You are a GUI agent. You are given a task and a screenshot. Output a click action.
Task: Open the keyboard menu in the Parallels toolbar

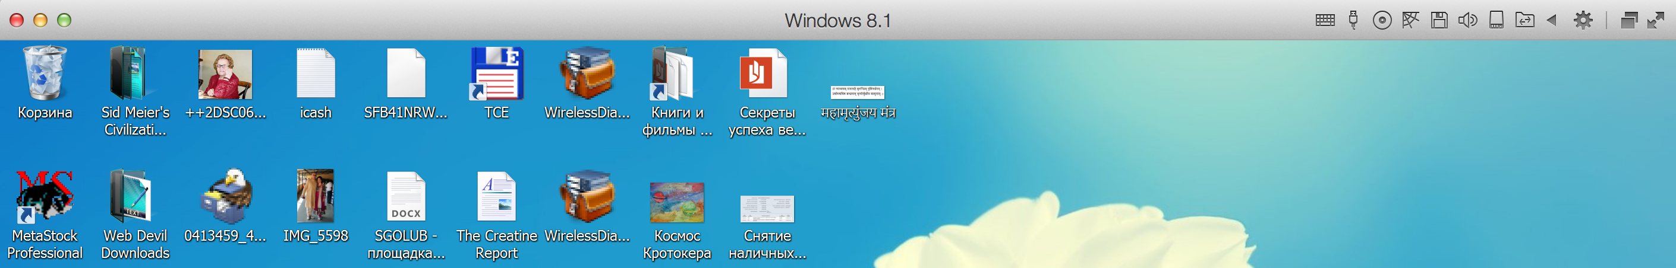coord(1325,20)
